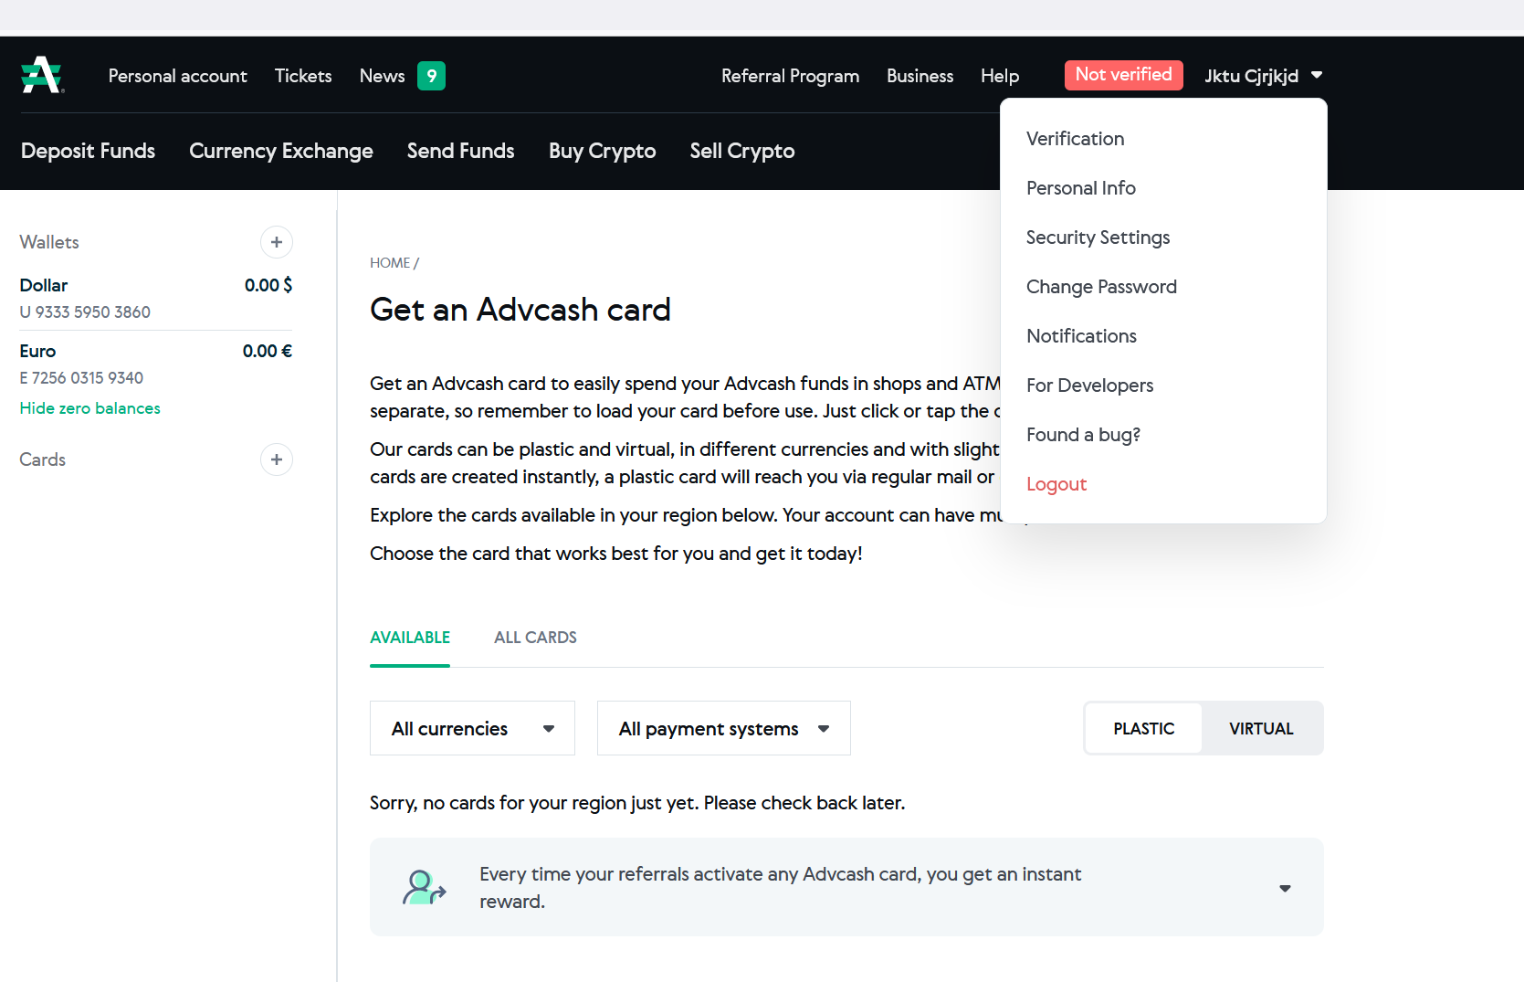Image resolution: width=1524 pixels, height=982 pixels.
Task: Select Found a bug? menu item
Action: pos(1083,435)
